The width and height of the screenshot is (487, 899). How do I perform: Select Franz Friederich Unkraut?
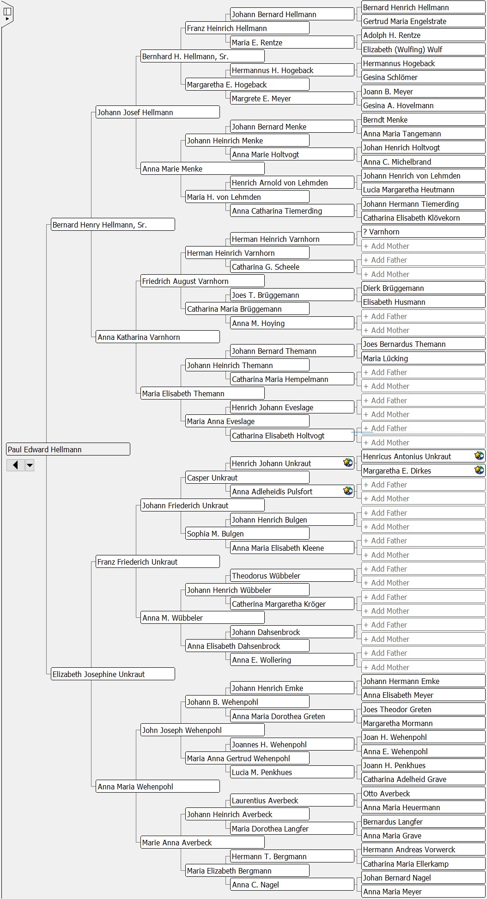[158, 561]
